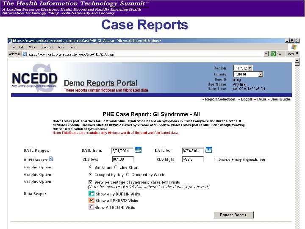Click the page icon in address bar
This screenshot has width=305, height=229.
pyautogui.click(x=25, y=54)
